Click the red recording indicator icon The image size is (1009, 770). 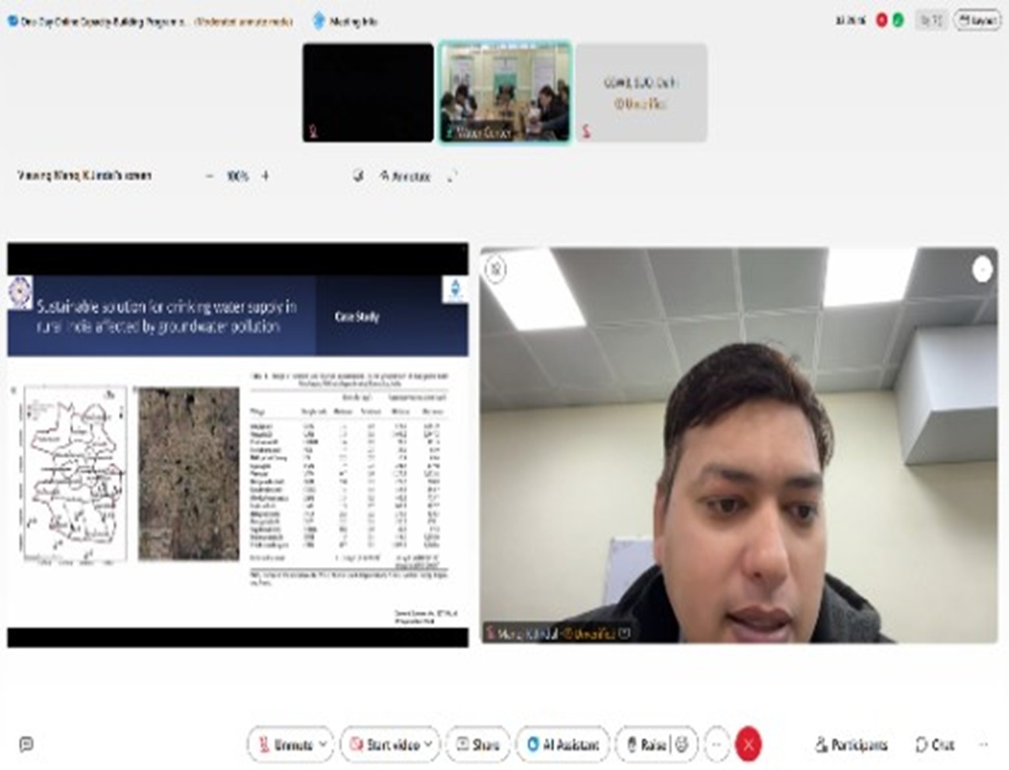pos(881,20)
